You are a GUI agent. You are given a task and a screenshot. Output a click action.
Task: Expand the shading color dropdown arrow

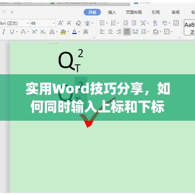tap(160, 32)
